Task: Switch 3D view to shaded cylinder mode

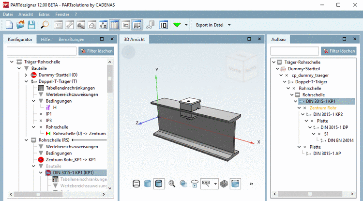Action: (148, 184)
